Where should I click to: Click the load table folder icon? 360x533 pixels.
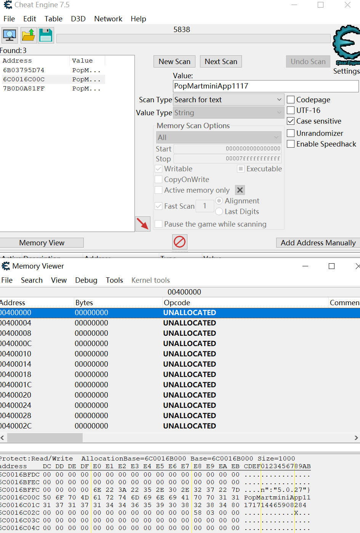pyautogui.click(x=28, y=35)
